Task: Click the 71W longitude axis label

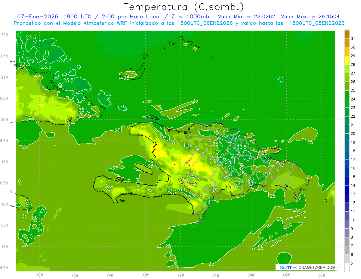Action: pyautogui.click(x=216, y=275)
